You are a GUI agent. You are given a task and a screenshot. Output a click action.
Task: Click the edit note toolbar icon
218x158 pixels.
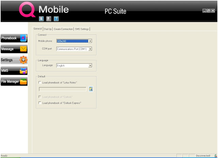(49, 19)
